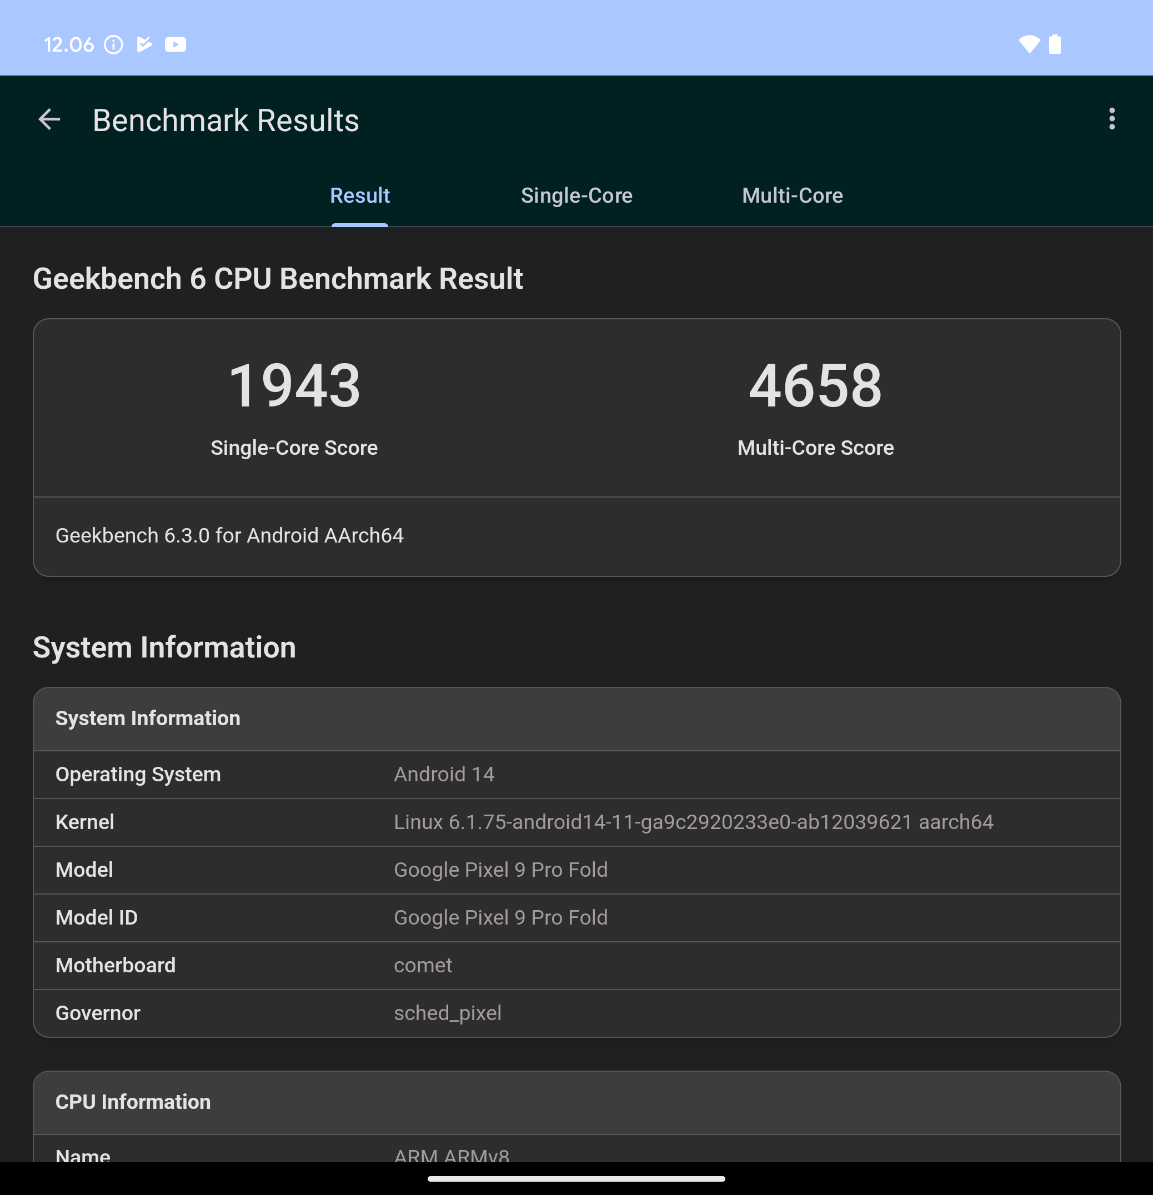Image resolution: width=1153 pixels, height=1195 pixels.
Task: Tap Google Pixel 9 Pro Fold in Model ID row
Action: coord(500,917)
